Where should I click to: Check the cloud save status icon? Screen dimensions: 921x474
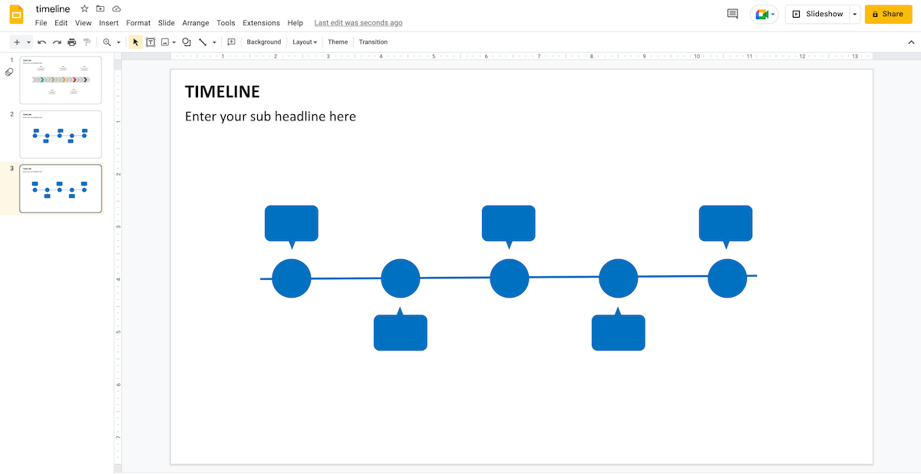(117, 8)
